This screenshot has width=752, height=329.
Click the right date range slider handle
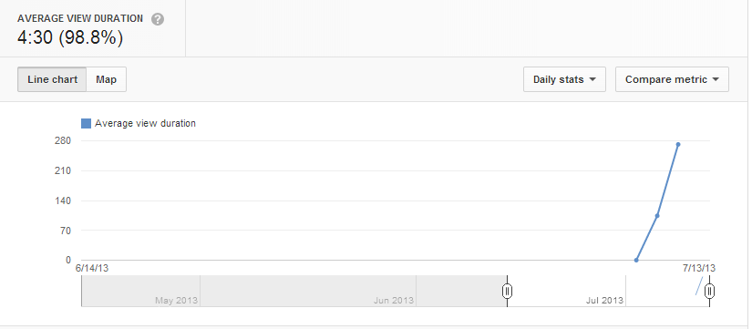click(710, 291)
